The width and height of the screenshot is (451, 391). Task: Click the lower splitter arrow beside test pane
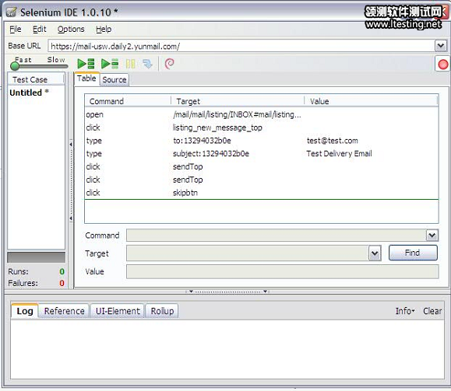click(71, 218)
